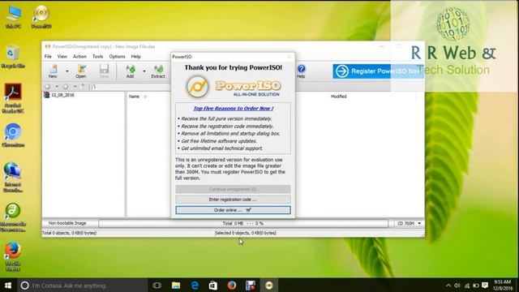
Task: Click the Total 0 MB progress bar
Action: click(243, 224)
